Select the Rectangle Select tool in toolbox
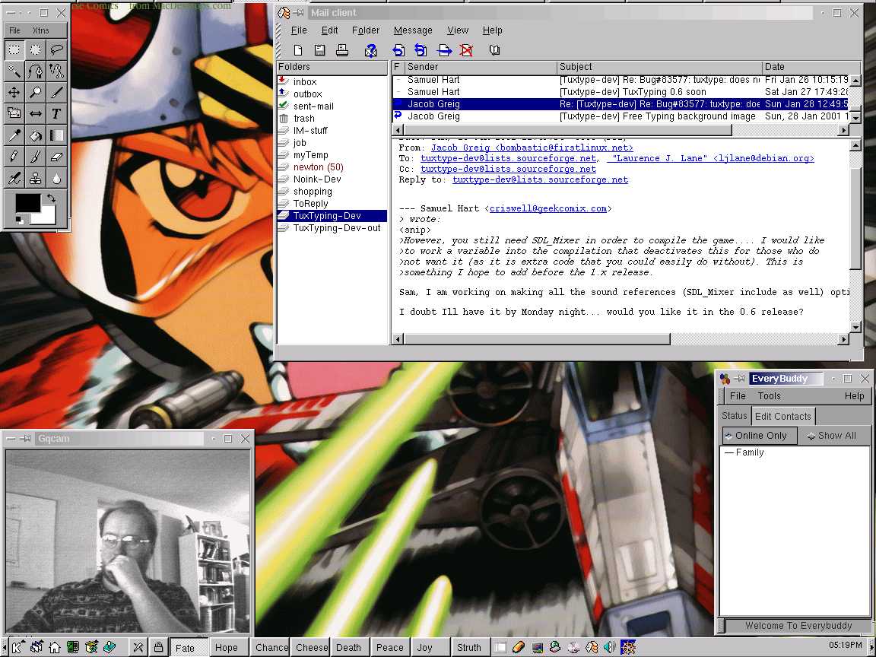The image size is (876, 657). click(14, 49)
